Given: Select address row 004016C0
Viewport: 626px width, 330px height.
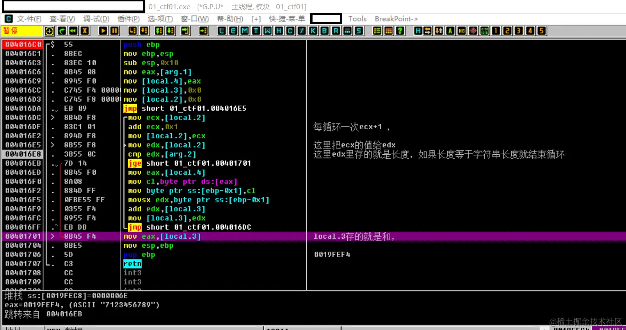Looking at the screenshot, I should point(22,45).
